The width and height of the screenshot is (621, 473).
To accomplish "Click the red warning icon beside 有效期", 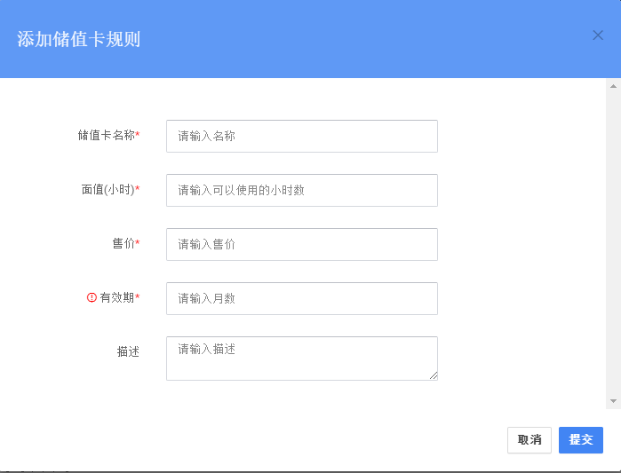I will click(x=92, y=297).
